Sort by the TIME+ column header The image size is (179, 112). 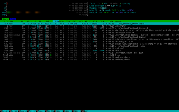tap(110, 21)
